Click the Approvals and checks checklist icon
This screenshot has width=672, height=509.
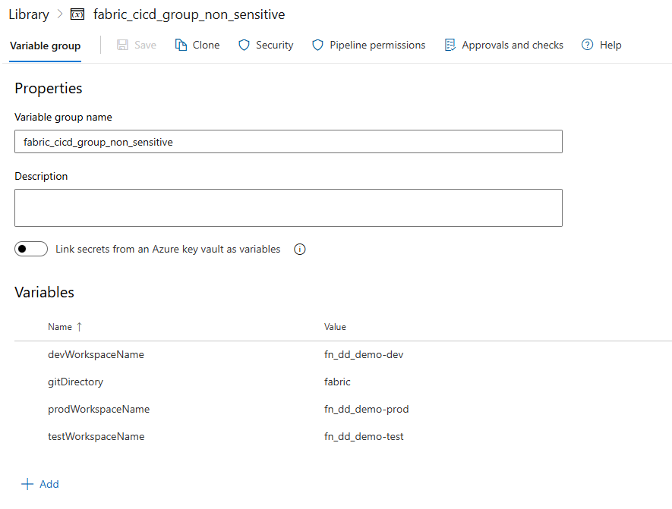[450, 45]
